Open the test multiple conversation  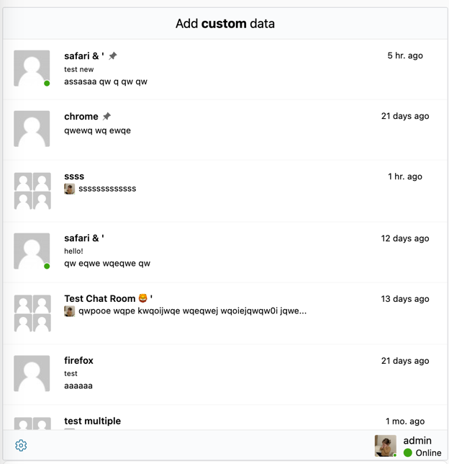[93, 421]
